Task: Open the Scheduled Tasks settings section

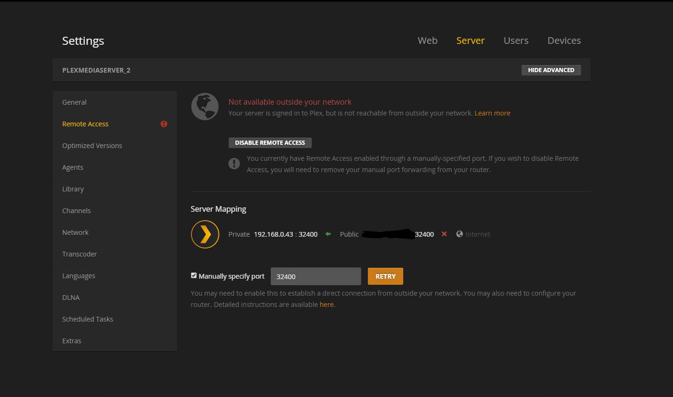Action: pos(115,319)
